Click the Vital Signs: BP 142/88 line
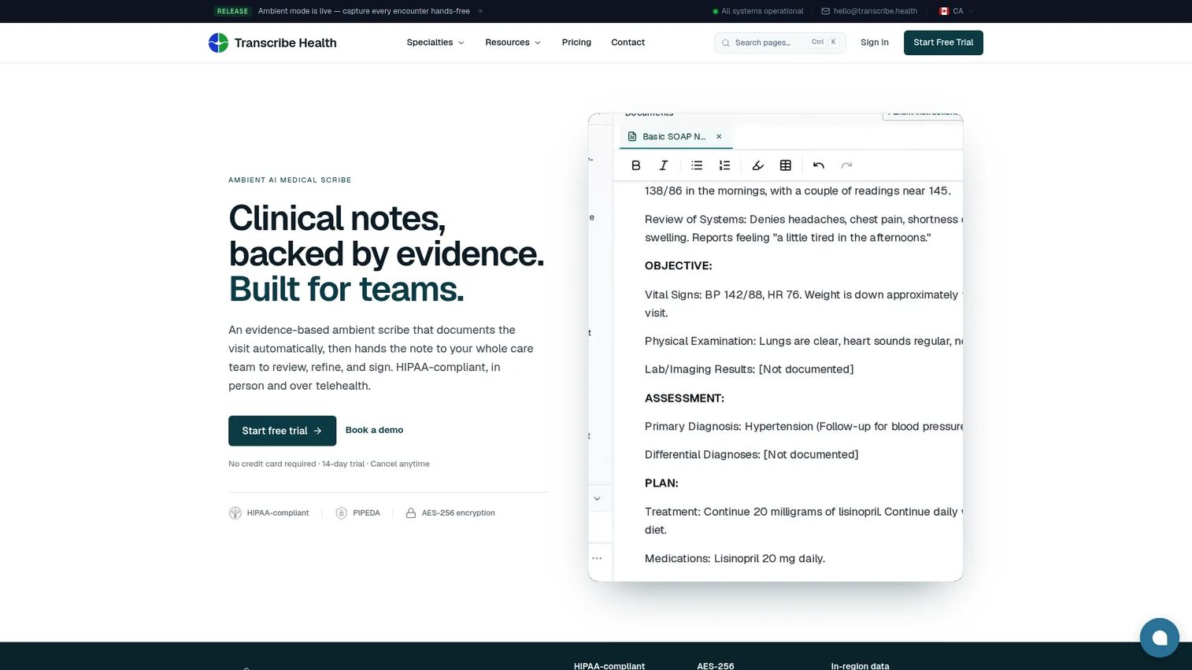Viewport: 1192px width, 670px height. [804, 304]
